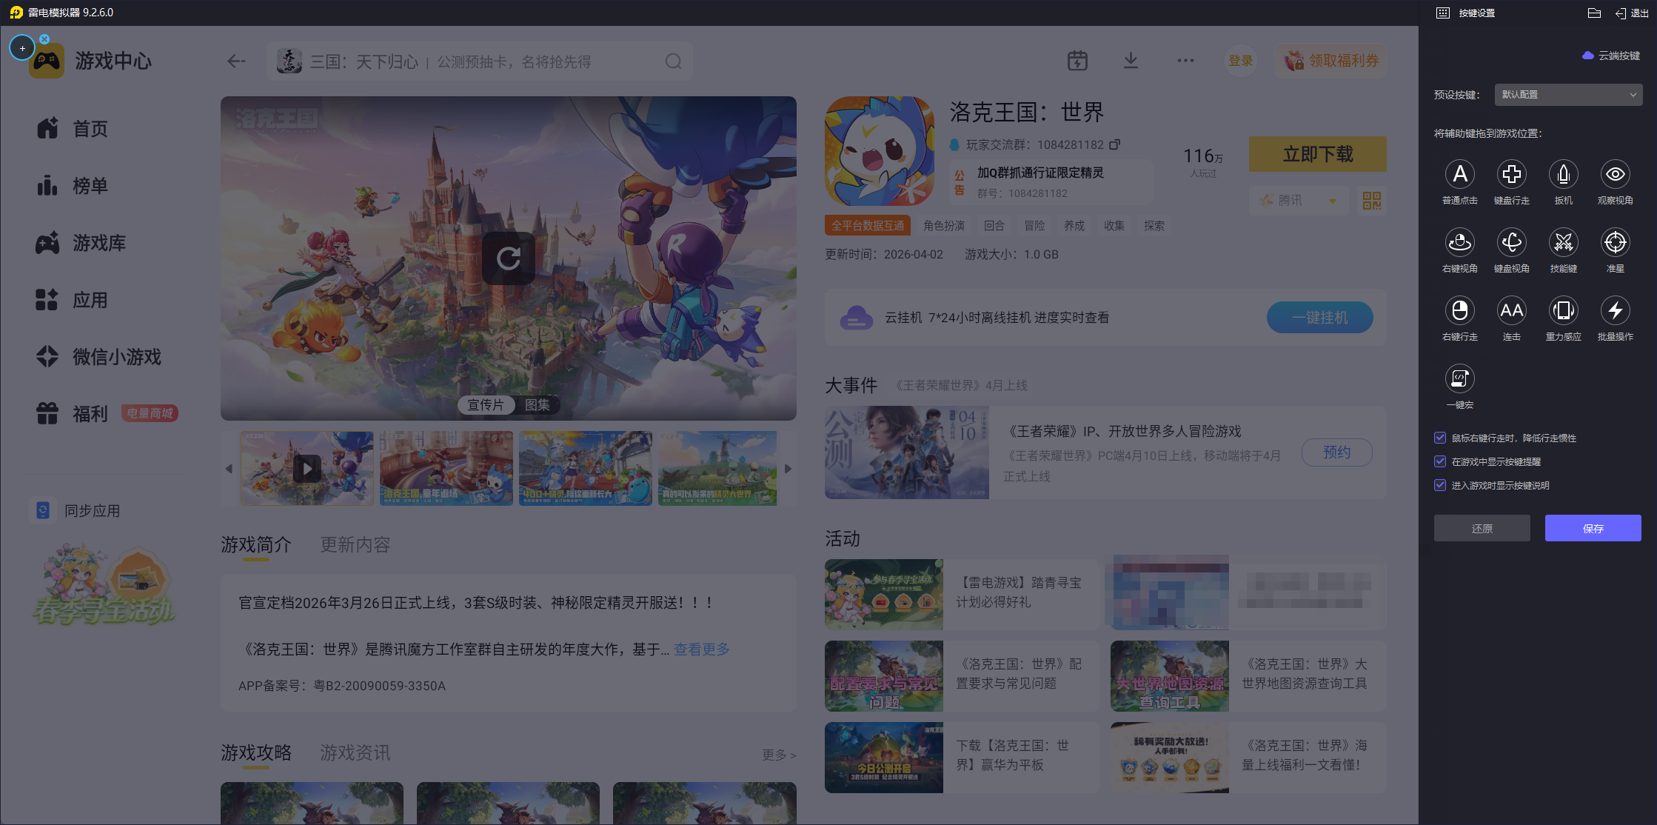This screenshot has height=825, width=1657.
Task: Uncheck 鼠标右键行走时降低行走惯性 checkbox
Action: coord(1440,438)
